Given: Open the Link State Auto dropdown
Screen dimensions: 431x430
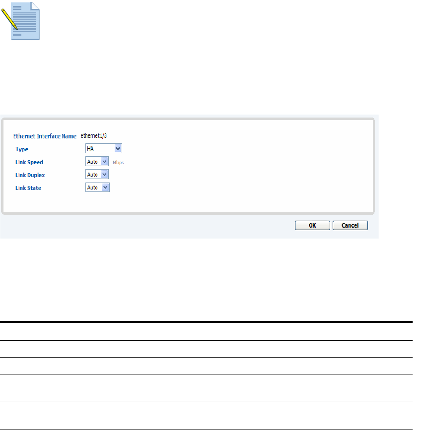Looking at the screenshot, I should click(x=98, y=187).
